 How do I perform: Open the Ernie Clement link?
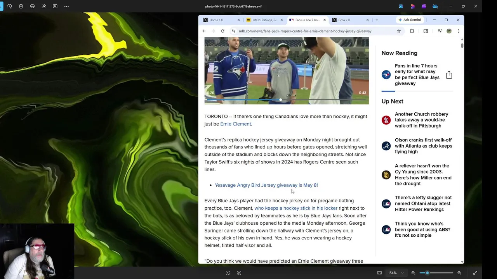click(x=236, y=124)
